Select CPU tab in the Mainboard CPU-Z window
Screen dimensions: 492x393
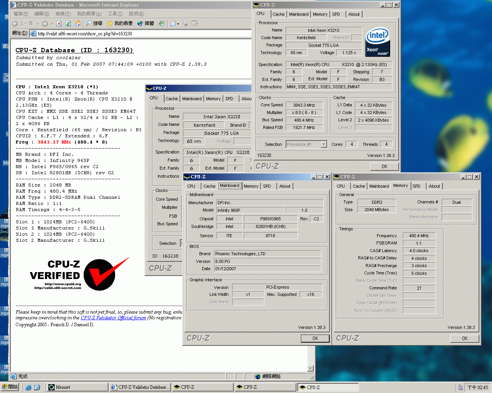click(x=191, y=186)
